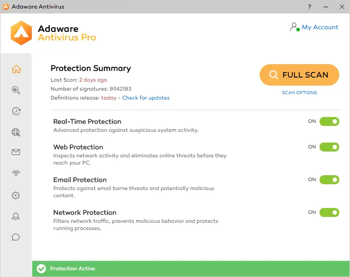Open the Scan Computer magnifier icon
The width and height of the screenshot is (350, 277).
[x=16, y=90]
